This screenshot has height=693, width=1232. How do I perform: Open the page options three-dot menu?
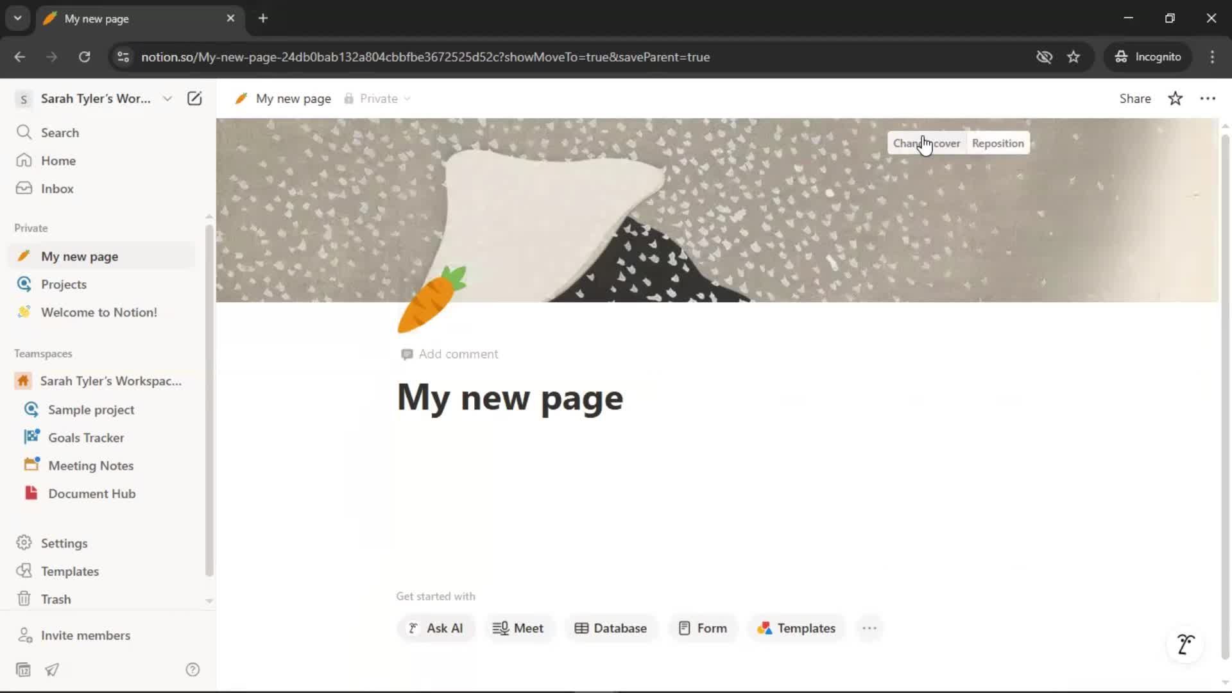pos(1208,99)
